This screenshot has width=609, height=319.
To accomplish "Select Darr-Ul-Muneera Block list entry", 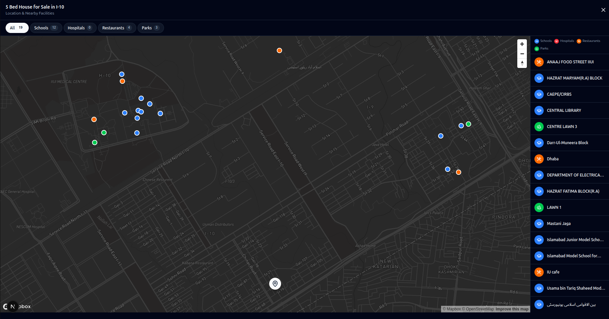I will [x=570, y=143].
